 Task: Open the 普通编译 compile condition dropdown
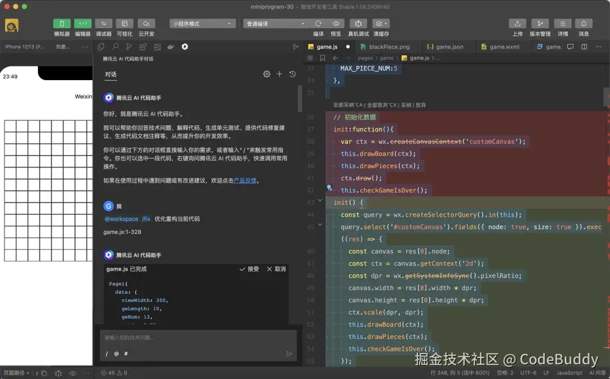pos(275,23)
